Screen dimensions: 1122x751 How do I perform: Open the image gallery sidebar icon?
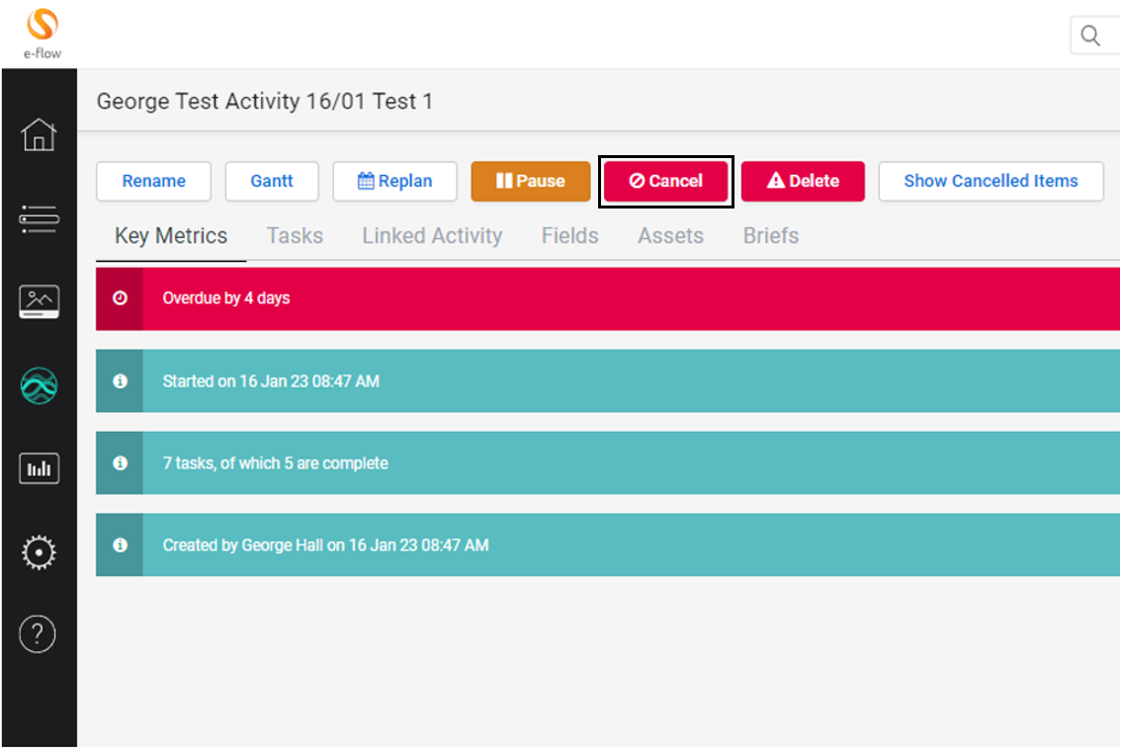click(x=39, y=301)
